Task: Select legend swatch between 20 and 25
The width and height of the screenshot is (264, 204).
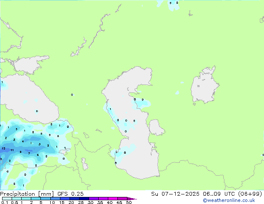Action: 75,199
